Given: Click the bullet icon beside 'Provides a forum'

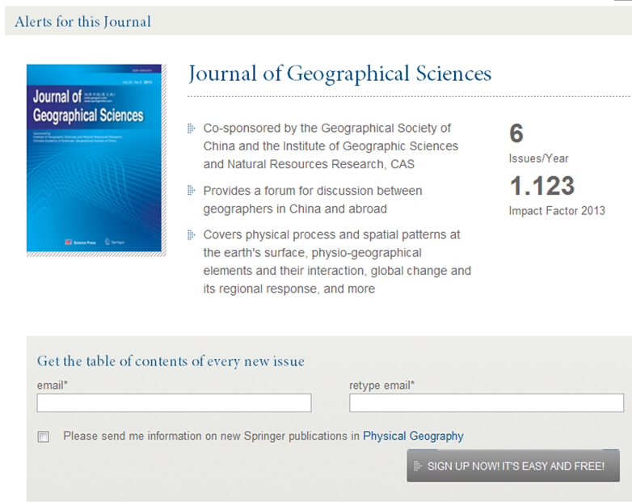Looking at the screenshot, I should click(x=192, y=191).
